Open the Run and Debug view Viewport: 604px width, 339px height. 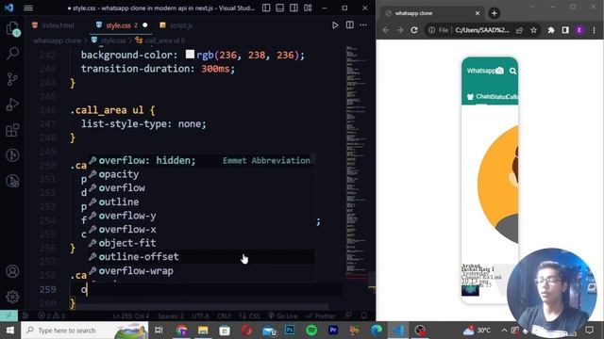12,105
